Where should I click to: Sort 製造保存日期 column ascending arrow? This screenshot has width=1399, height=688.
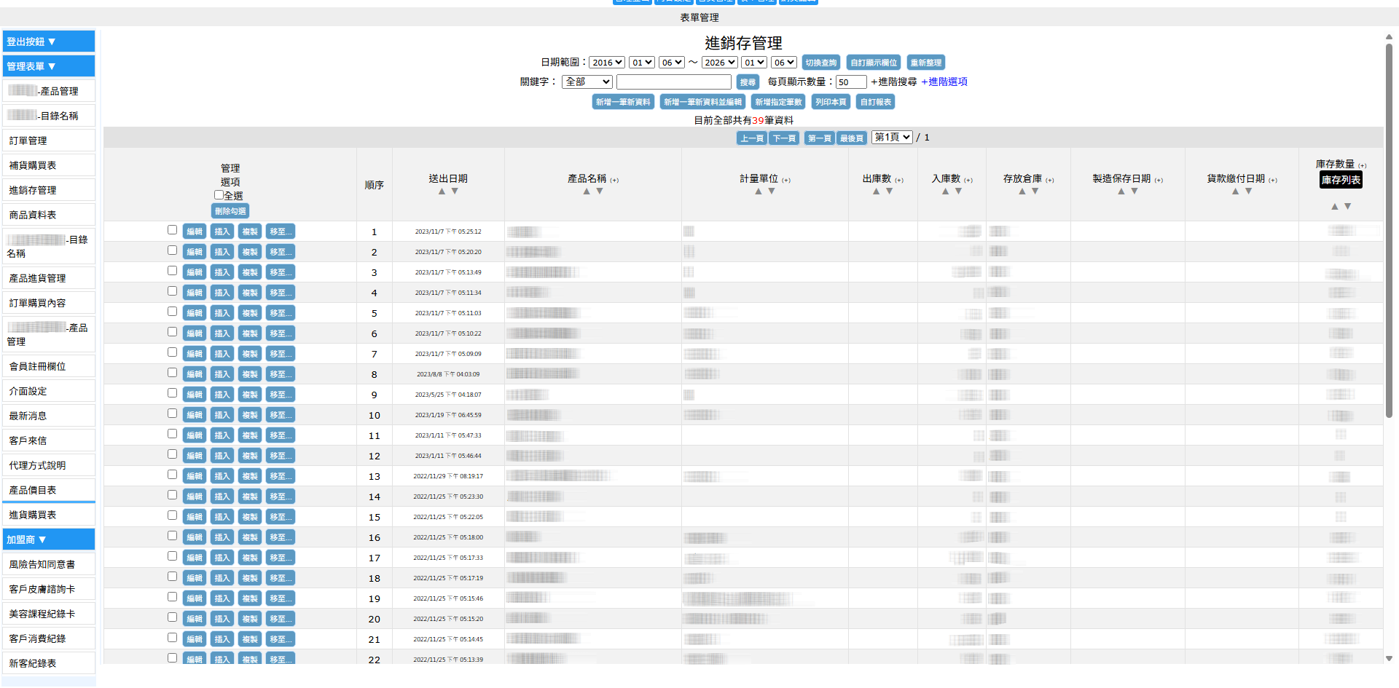(1121, 191)
